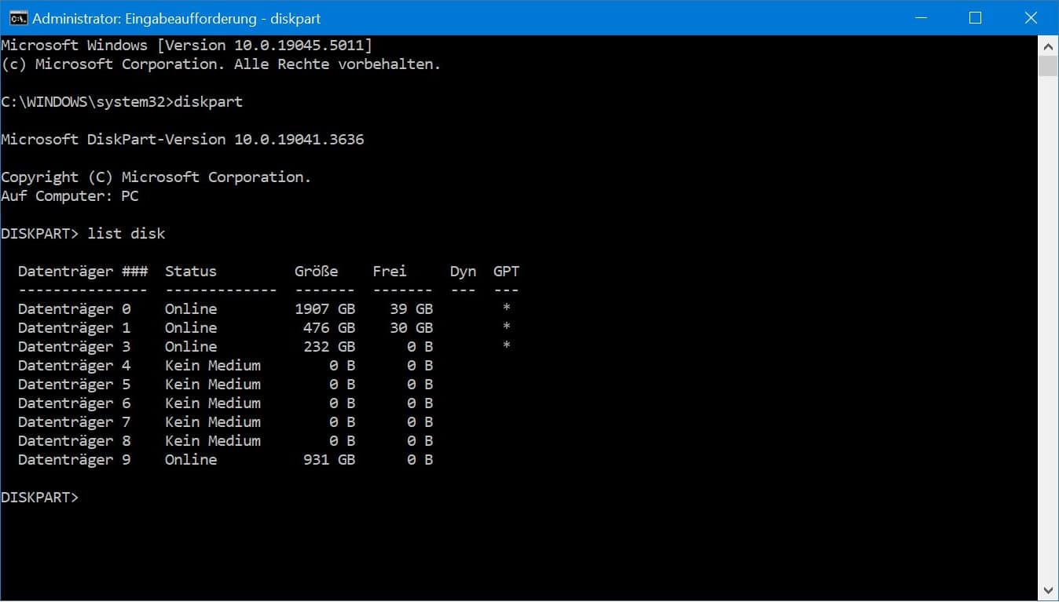Click the 'Online' status of Datenträger 9

(191, 460)
